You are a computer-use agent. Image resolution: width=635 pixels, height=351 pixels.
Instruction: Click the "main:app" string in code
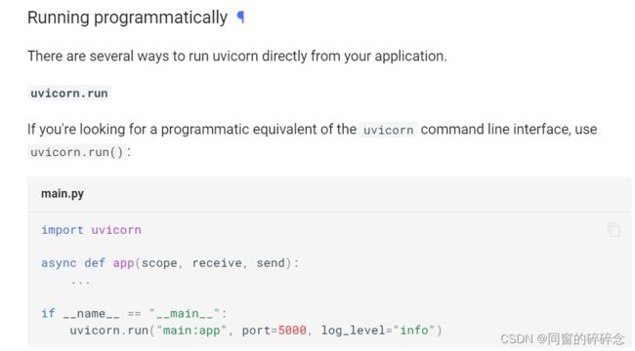pyautogui.click(x=191, y=331)
